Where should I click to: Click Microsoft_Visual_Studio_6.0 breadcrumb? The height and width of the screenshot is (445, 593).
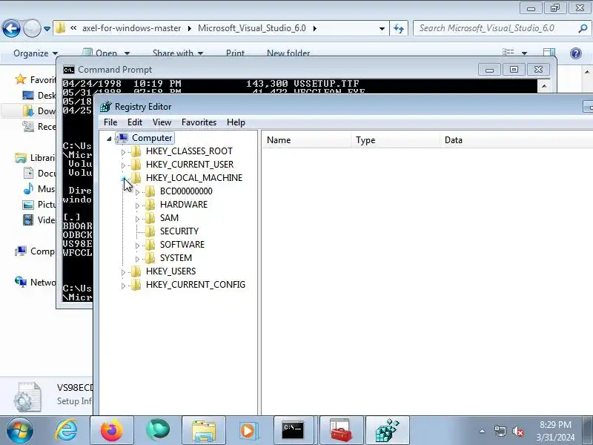coord(252,28)
